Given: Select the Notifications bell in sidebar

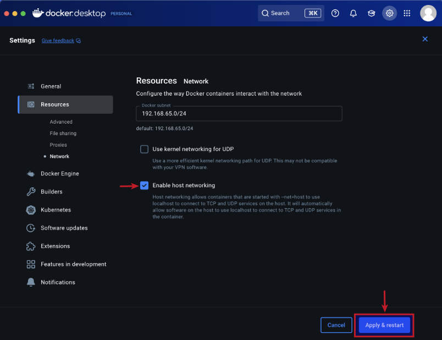Looking at the screenshot, I should 31,282.
